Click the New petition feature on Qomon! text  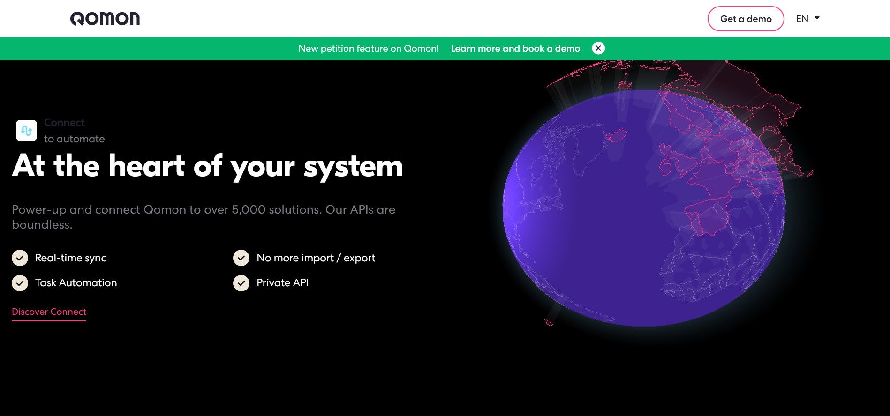[369, 48]
